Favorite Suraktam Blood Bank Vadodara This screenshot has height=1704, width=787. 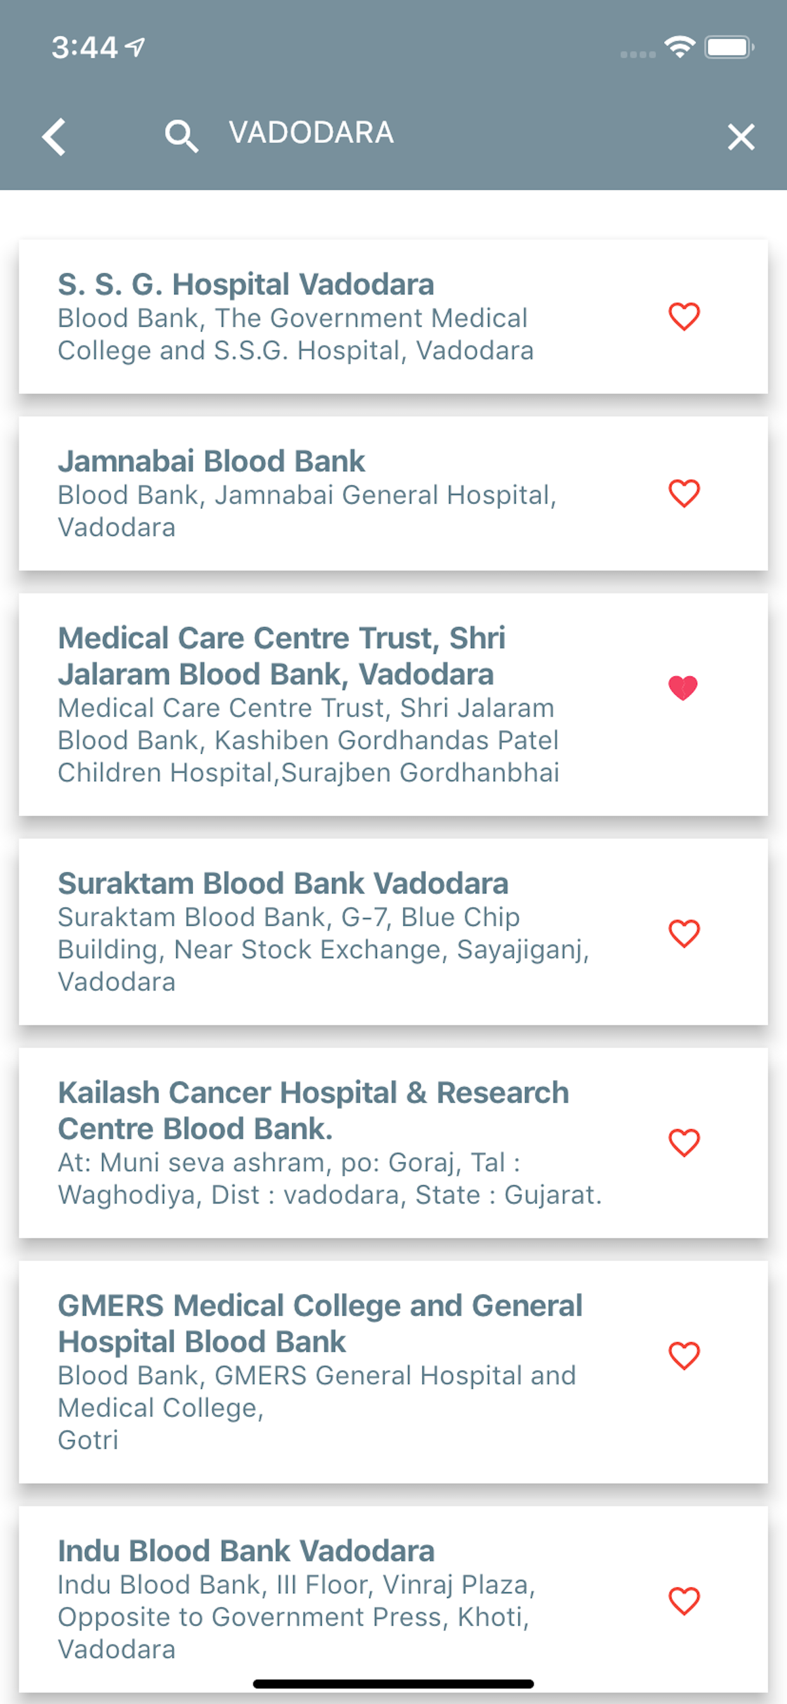[684, 933]
